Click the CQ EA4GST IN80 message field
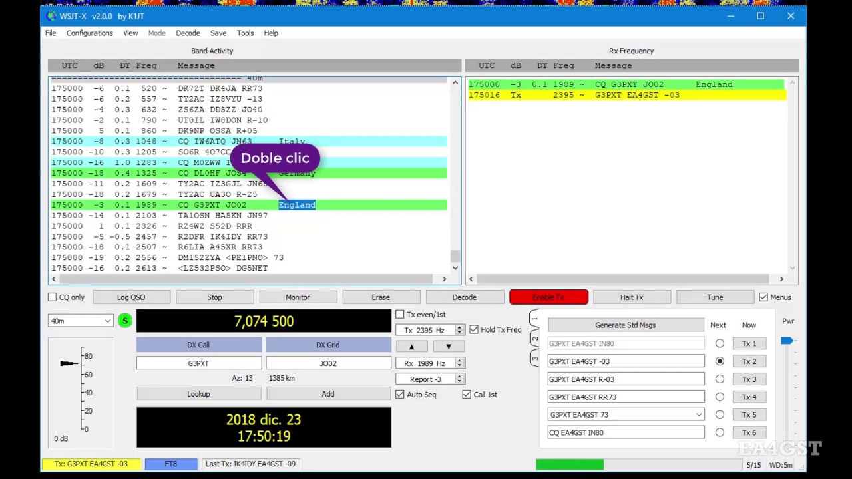The image size is (852, 479). click(x=626, y=432)
